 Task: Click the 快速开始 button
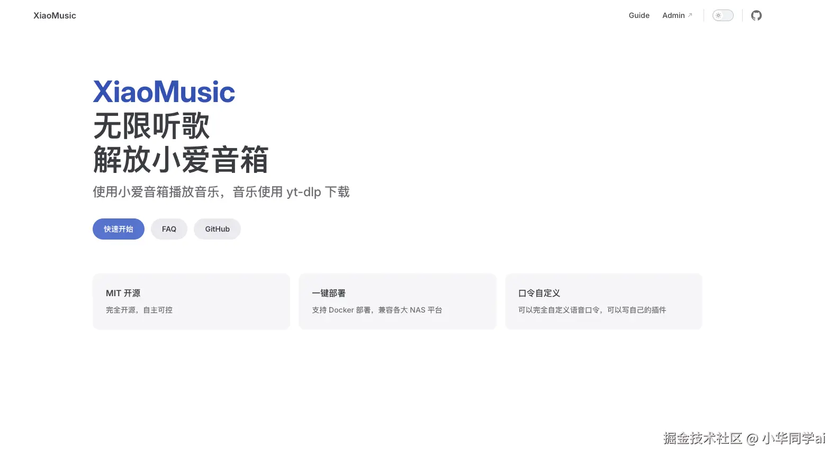(119, 229)
